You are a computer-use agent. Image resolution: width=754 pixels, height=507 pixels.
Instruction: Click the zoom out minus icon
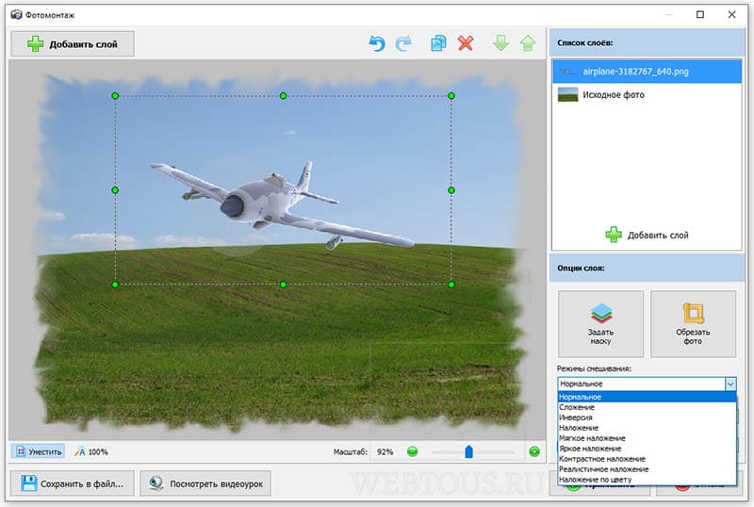412,451
